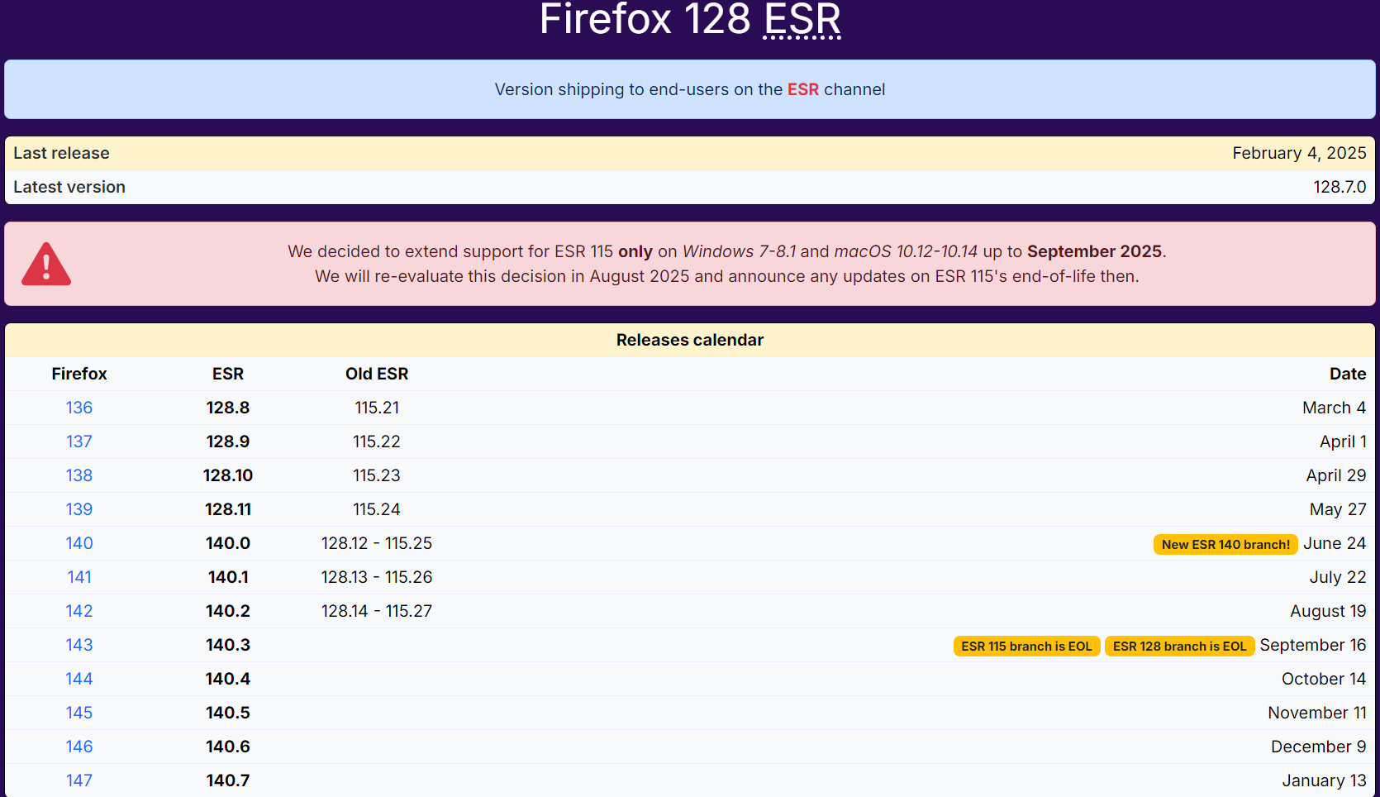The image size is (1380, 797).
Task: Click the 'ESR 128 branch is EOL' badge
Action: pyautogui.click(x=1179, y=646)
